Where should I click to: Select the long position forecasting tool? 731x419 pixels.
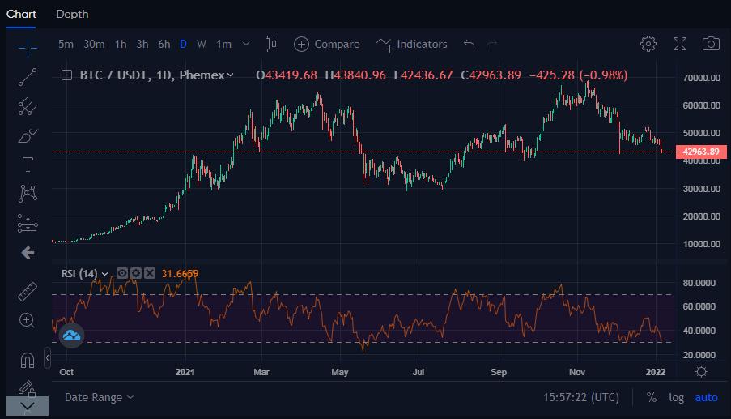coord(28,223)
